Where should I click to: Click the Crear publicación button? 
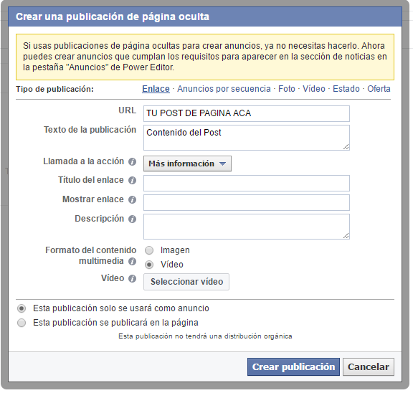tap(293, 366)
